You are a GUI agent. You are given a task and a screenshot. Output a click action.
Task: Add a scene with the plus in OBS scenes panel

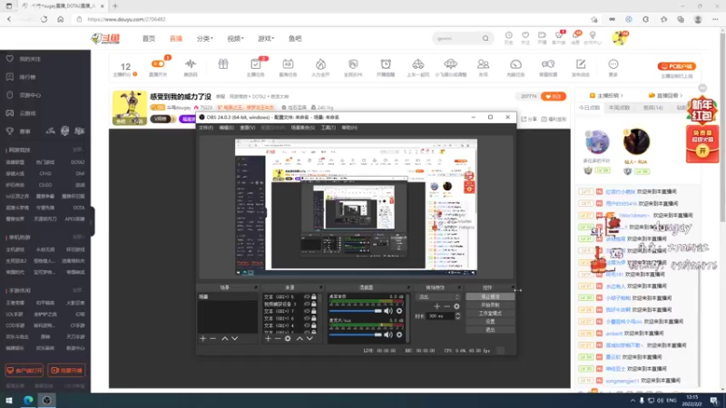tap(202, 338)
